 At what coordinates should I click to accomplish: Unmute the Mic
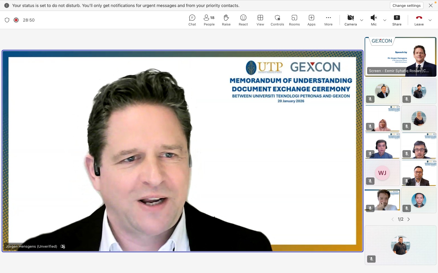[374, 20]
